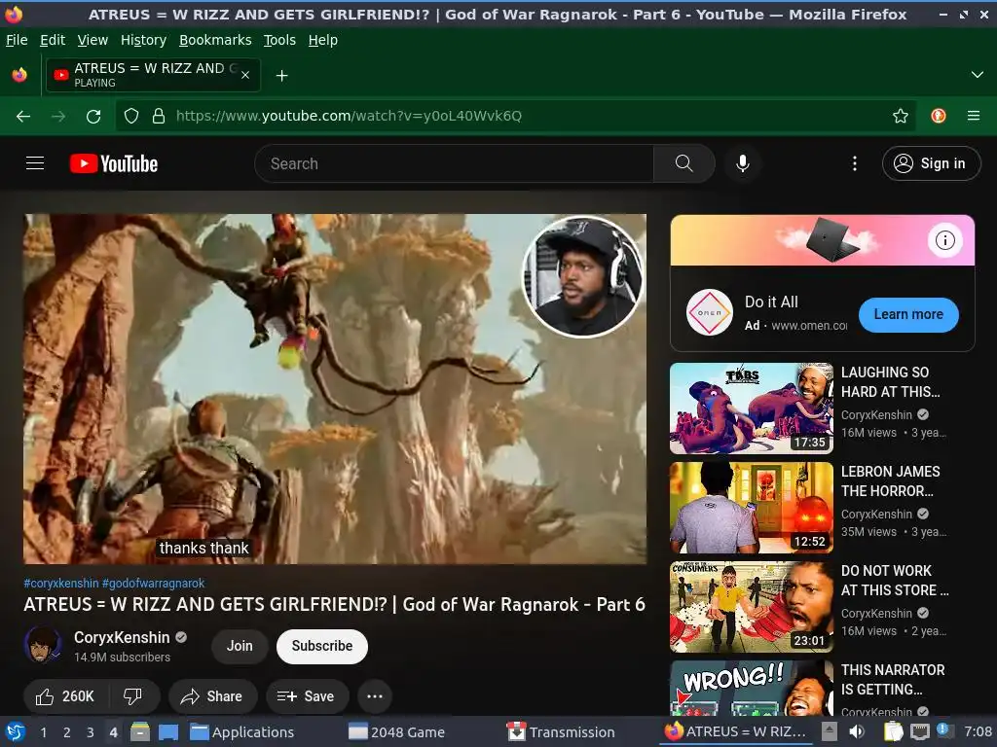Screen dimensions: 997x747
Task: Go forward in Firefox
Action: (x=58, y=116)
